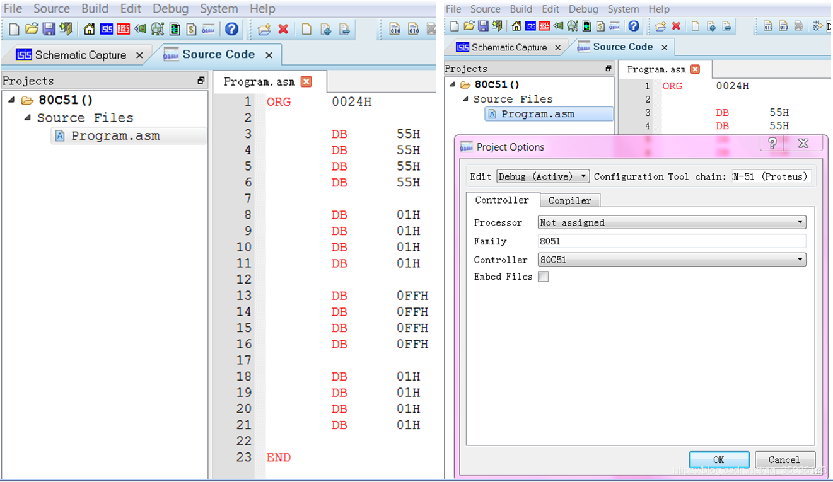The height and width of the screenshot is (482, 833).
Task: Open the Controller 80C51 dropdown
Action: (x=672, y=260)
